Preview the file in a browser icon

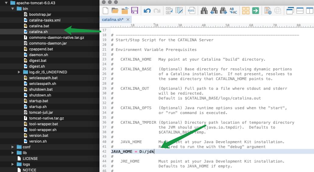click(x=268, y=11)
